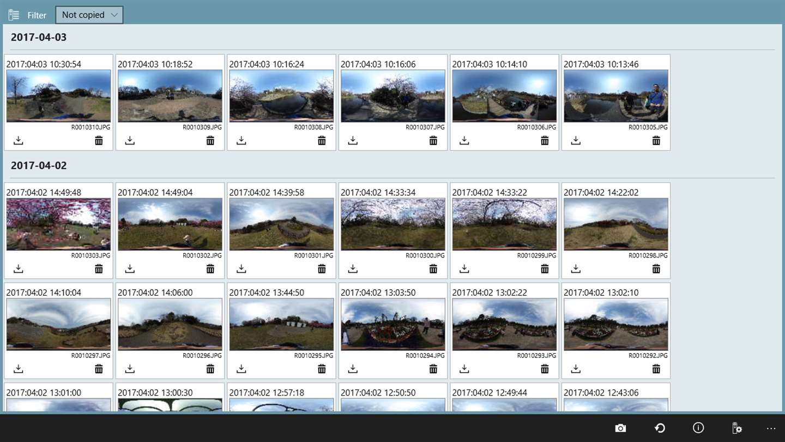785x442 pixels.
Task: Click the list view icon beside Filter
Action: (14, 15)
